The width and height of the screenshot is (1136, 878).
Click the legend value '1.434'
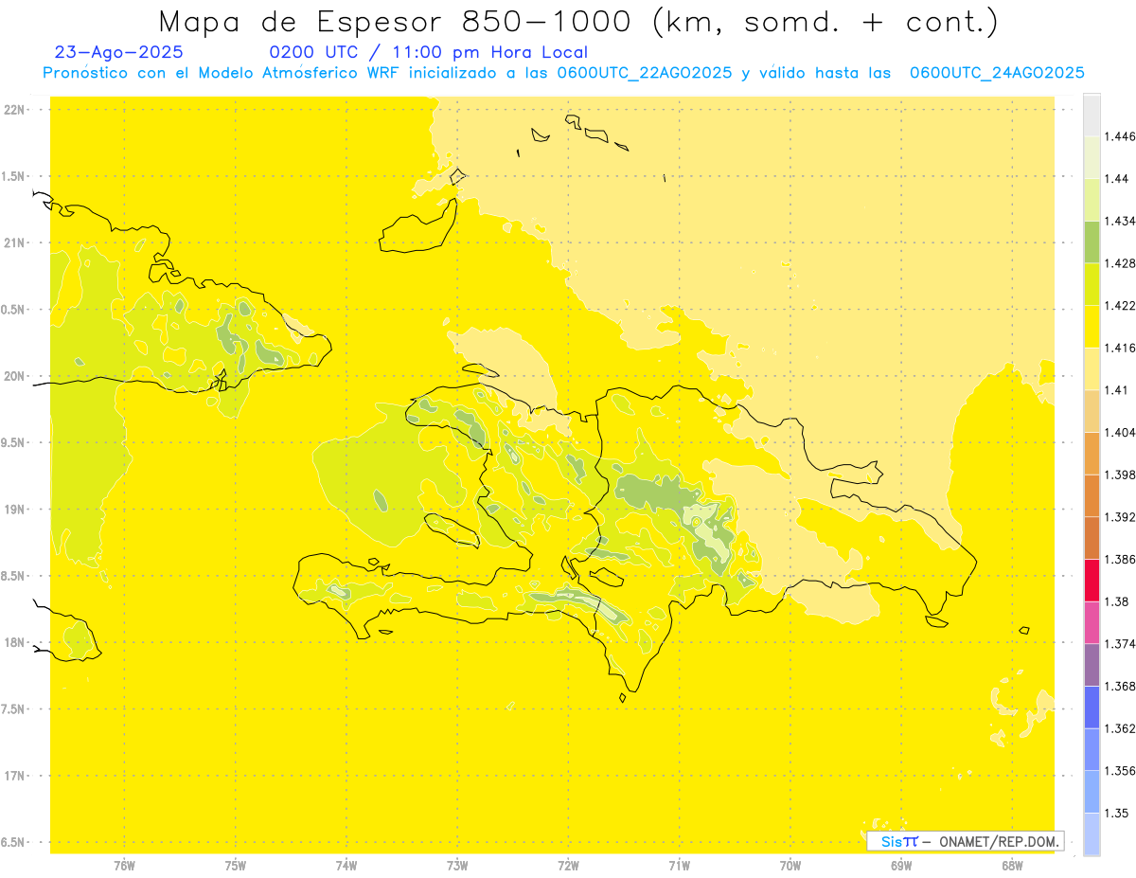coord(1120,221)
